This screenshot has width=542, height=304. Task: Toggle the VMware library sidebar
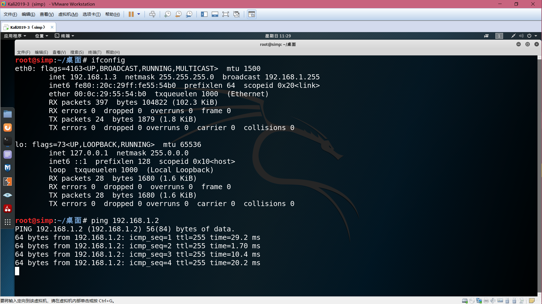tap(204, 14)
